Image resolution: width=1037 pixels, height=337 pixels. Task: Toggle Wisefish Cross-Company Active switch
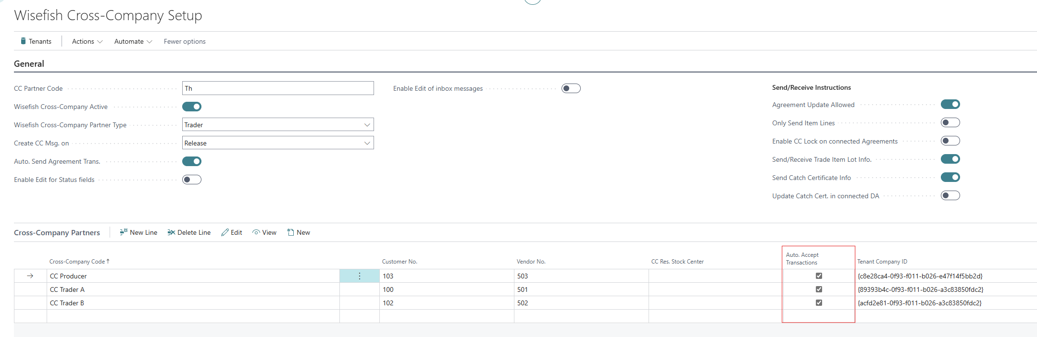point(192,107)
